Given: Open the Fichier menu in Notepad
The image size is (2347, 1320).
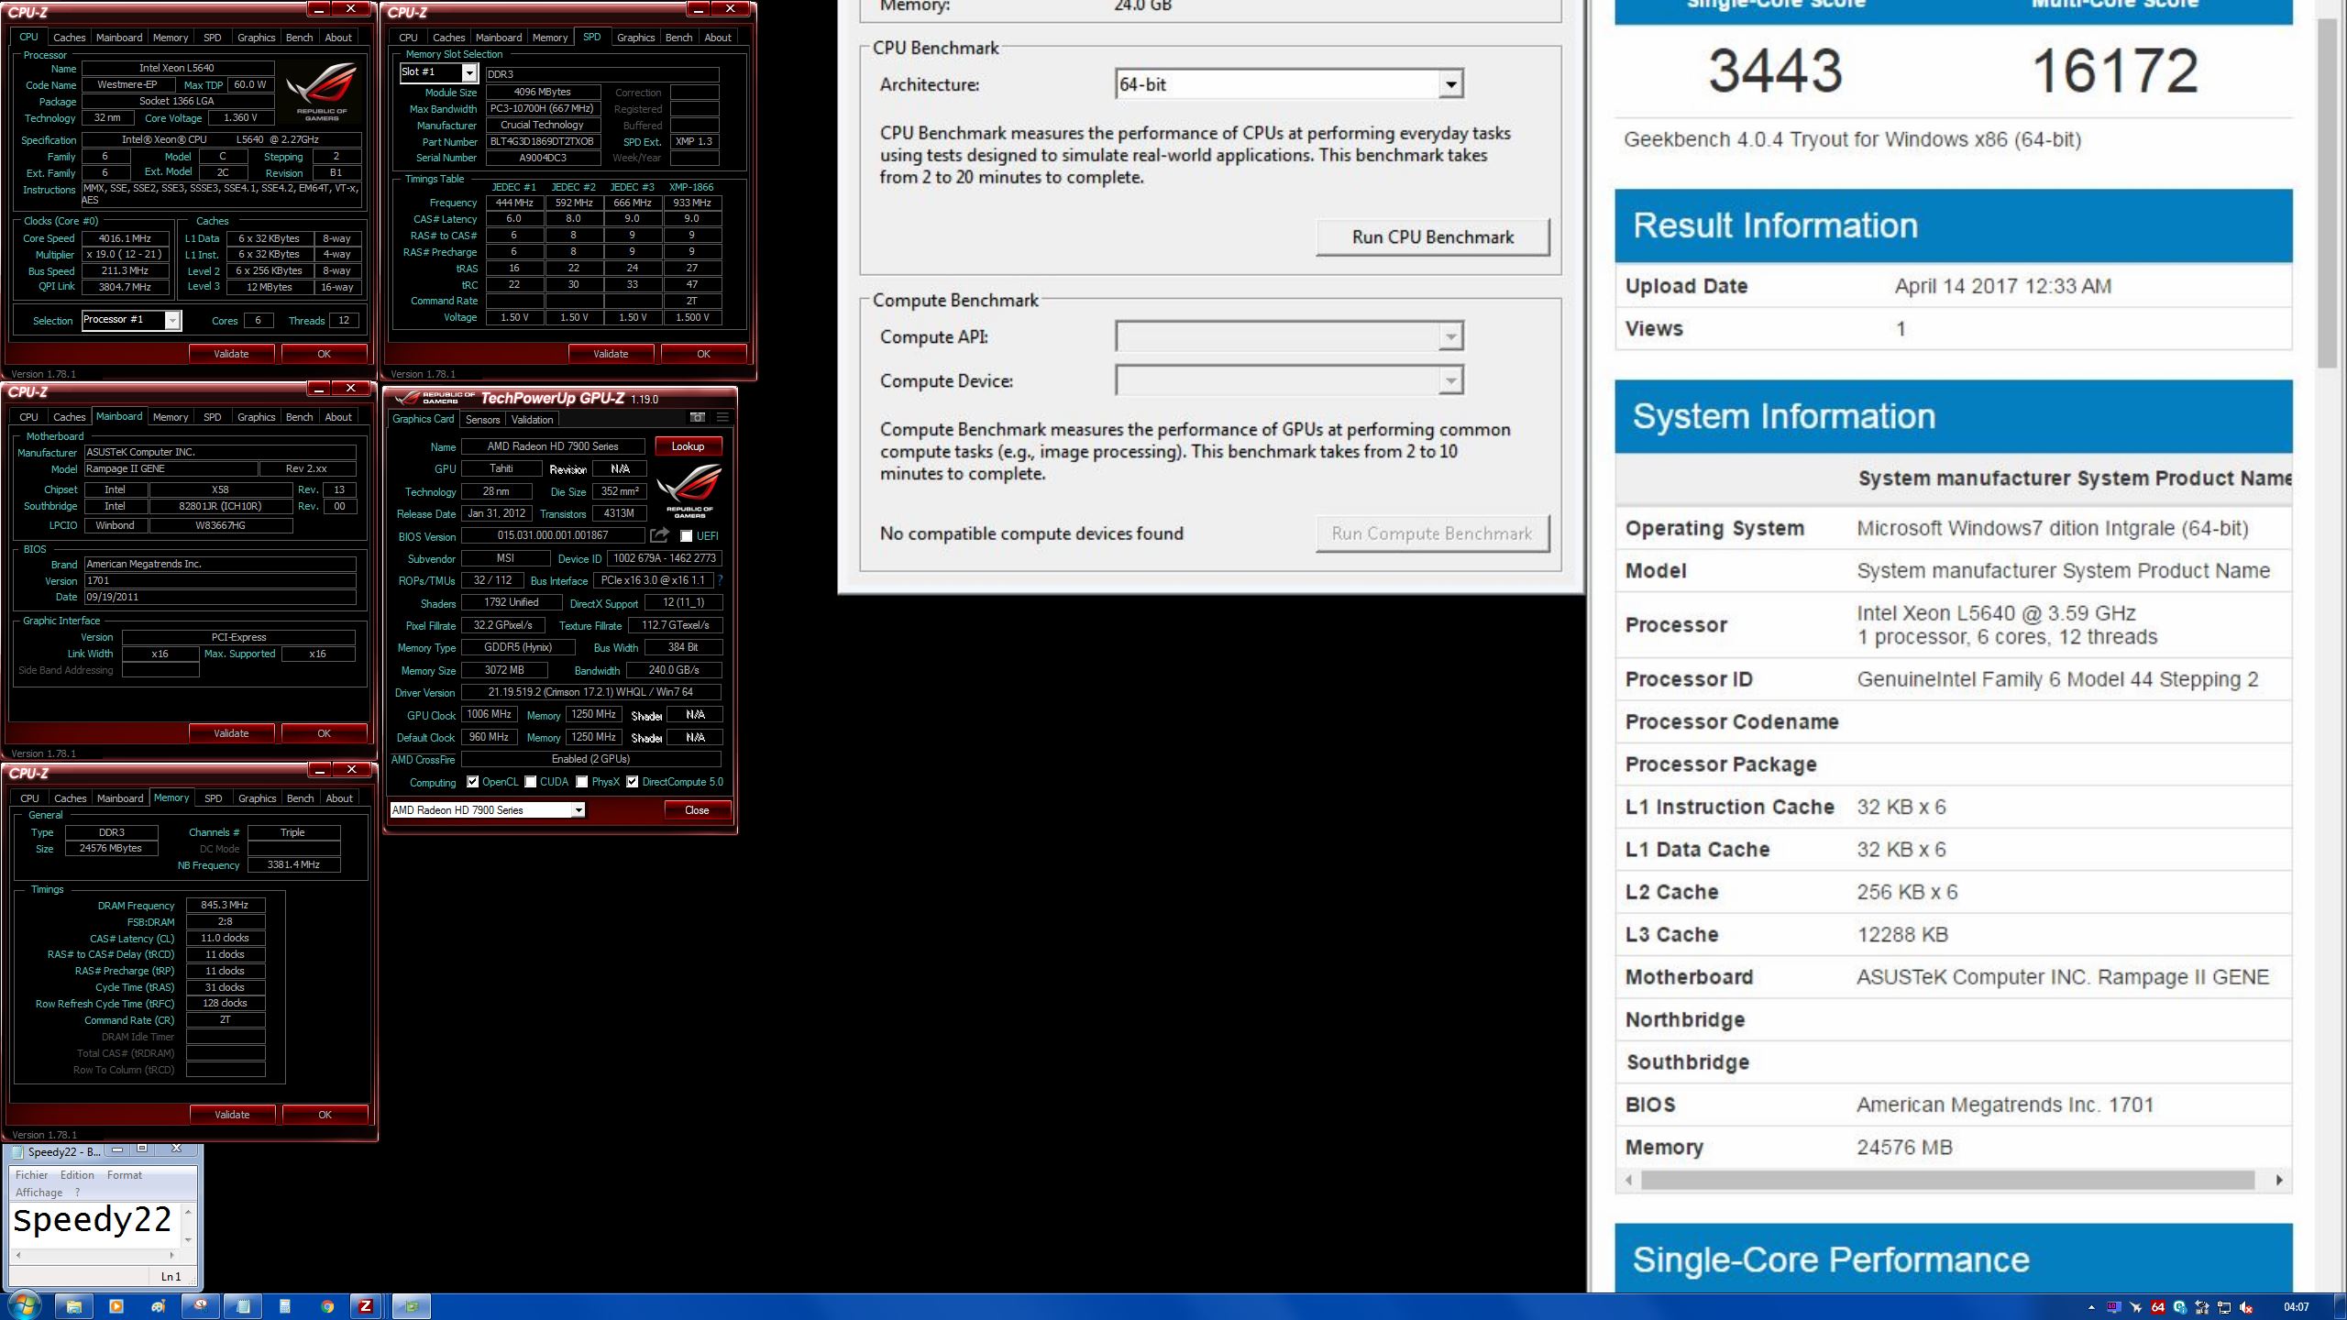Looking at the screenshot, I should (x=31, y=1175).
